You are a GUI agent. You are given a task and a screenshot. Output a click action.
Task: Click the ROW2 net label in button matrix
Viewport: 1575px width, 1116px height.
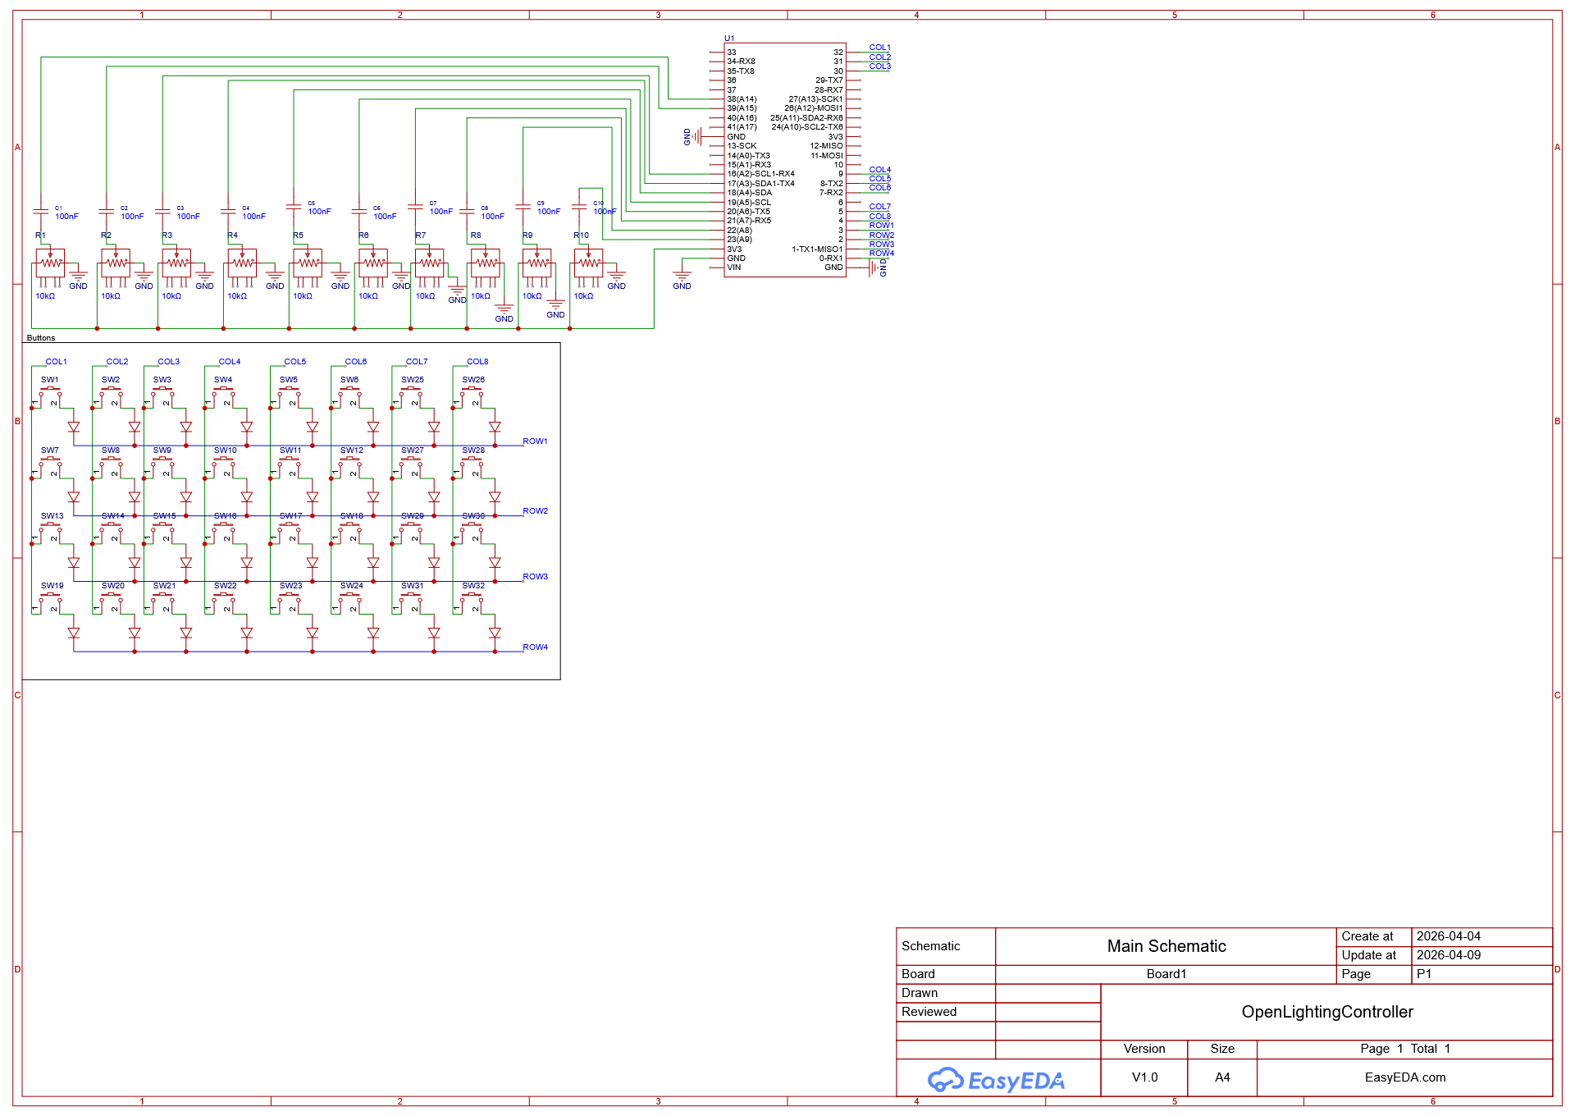coord(535,511)
